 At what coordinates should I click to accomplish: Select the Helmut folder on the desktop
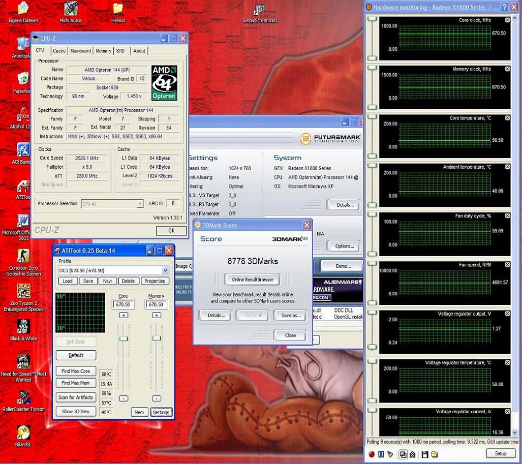(118, 12)
